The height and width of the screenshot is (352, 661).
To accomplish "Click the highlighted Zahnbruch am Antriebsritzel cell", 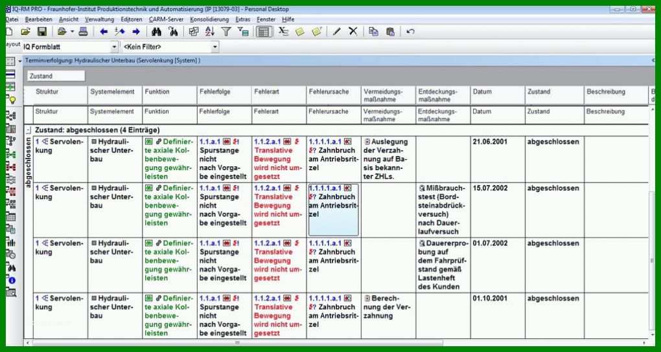I will click(334, 210).
